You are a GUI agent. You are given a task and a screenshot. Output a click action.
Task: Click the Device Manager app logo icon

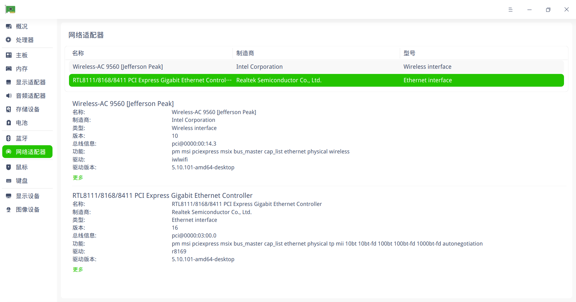pos(10,10)
